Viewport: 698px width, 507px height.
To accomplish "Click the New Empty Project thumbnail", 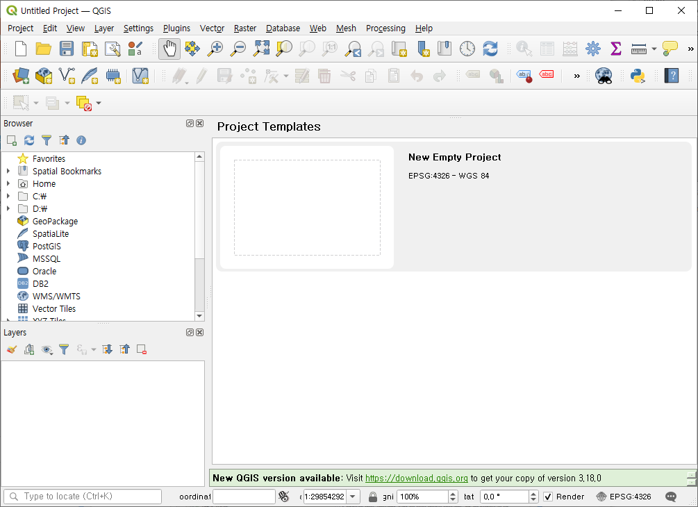I will click(307, 208).
